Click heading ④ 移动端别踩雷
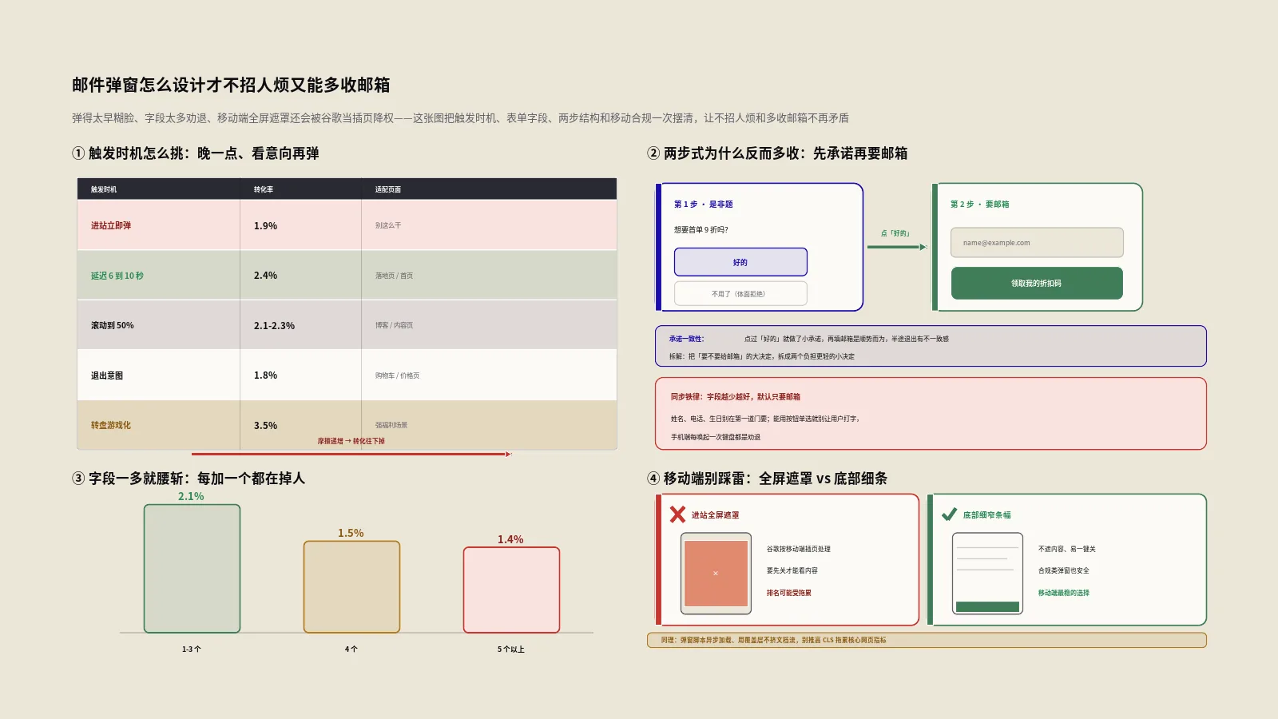Image resolution: width=1278 pixels, height=719 pixels. tap(768, 479)
